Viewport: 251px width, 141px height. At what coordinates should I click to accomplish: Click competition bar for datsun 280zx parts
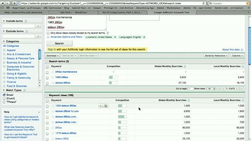pyautogui.click(x=122, y=117)
